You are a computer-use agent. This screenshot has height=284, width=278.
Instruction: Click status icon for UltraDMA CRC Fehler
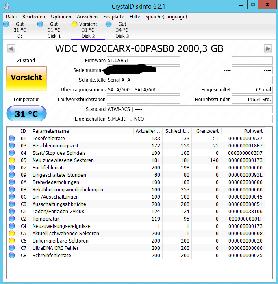pyautogui.click(x=12, y=248)
